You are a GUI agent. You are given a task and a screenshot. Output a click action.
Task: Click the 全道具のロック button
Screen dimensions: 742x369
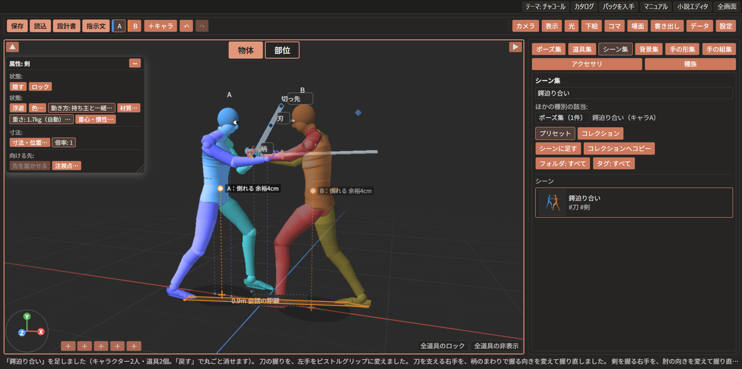442,346
